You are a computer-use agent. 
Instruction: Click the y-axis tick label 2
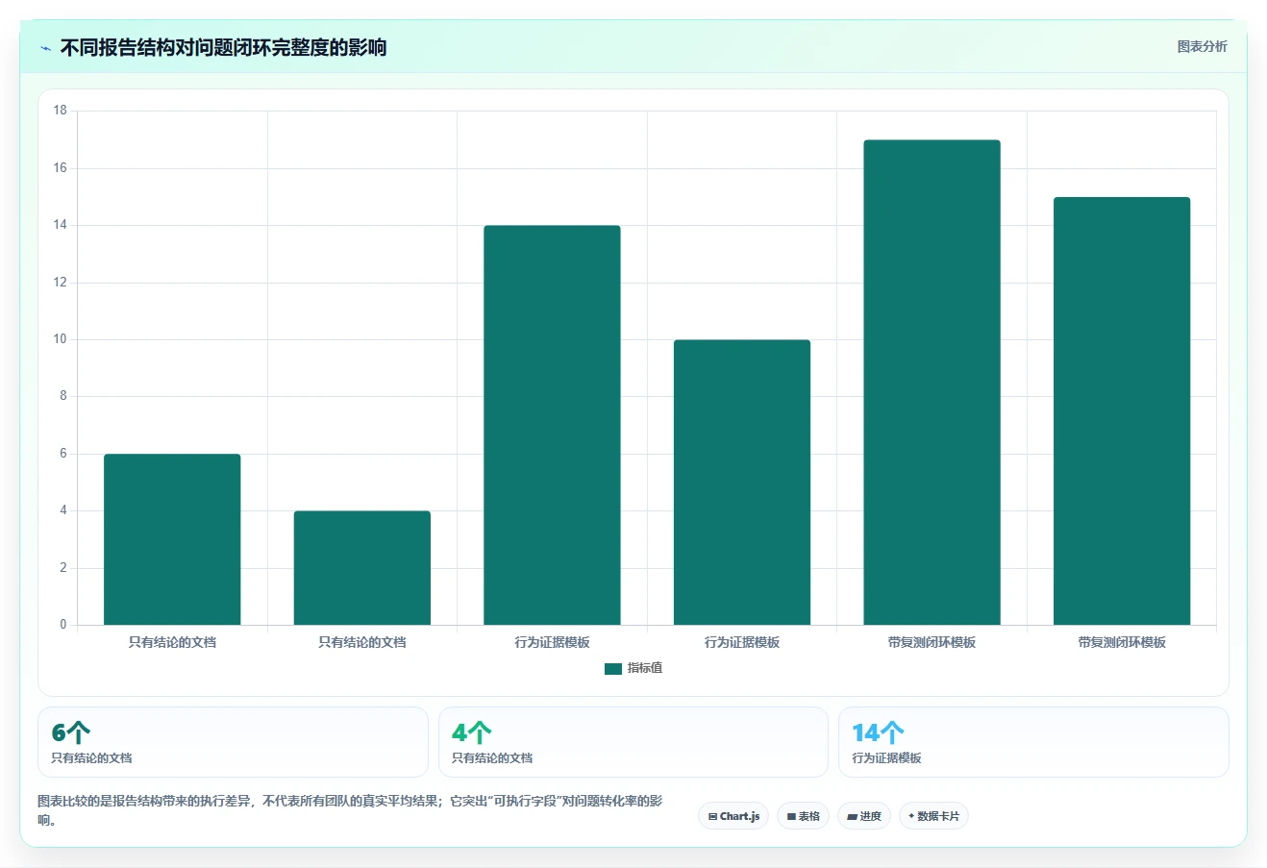click(x=63, y=568)
